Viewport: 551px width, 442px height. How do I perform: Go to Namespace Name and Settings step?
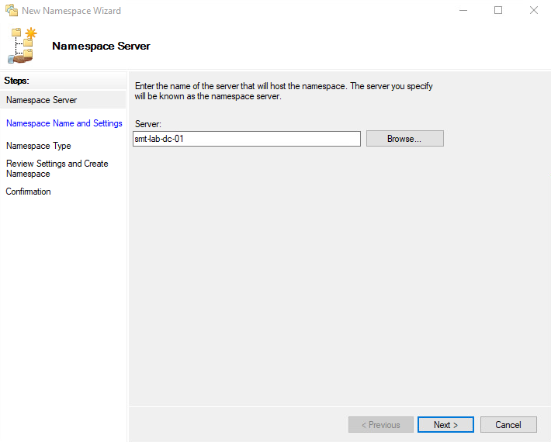click(64, 123)
